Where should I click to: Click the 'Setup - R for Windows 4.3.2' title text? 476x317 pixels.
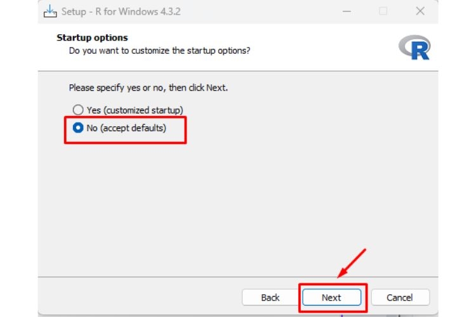point(121,11)
